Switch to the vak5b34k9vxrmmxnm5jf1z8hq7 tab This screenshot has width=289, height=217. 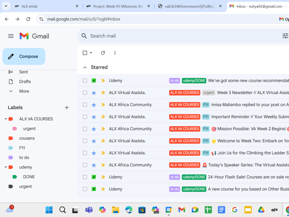[190, 6]
